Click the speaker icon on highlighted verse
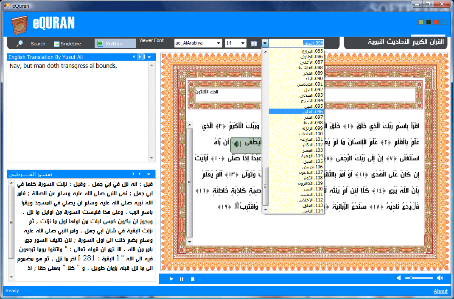 click(x=237, y=144)
